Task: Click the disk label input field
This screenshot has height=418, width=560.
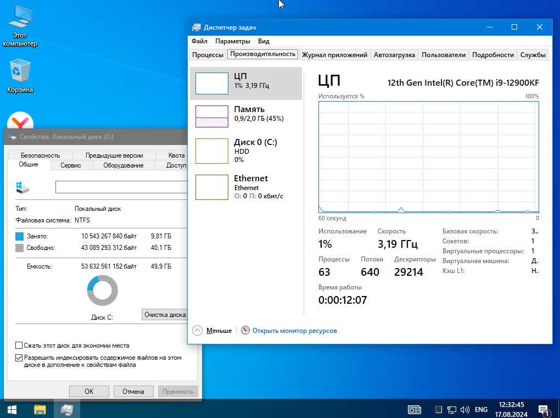Action: click(121, 187)
